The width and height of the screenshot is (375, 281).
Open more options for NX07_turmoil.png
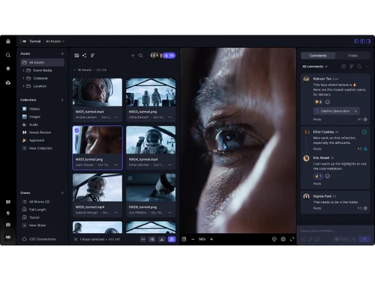pyautogui.click(x=116, y=165)
